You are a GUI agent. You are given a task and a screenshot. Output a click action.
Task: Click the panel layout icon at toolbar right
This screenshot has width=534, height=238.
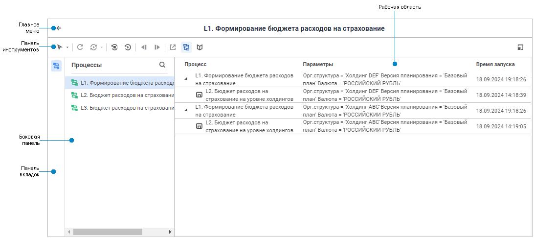pos(520,48)
